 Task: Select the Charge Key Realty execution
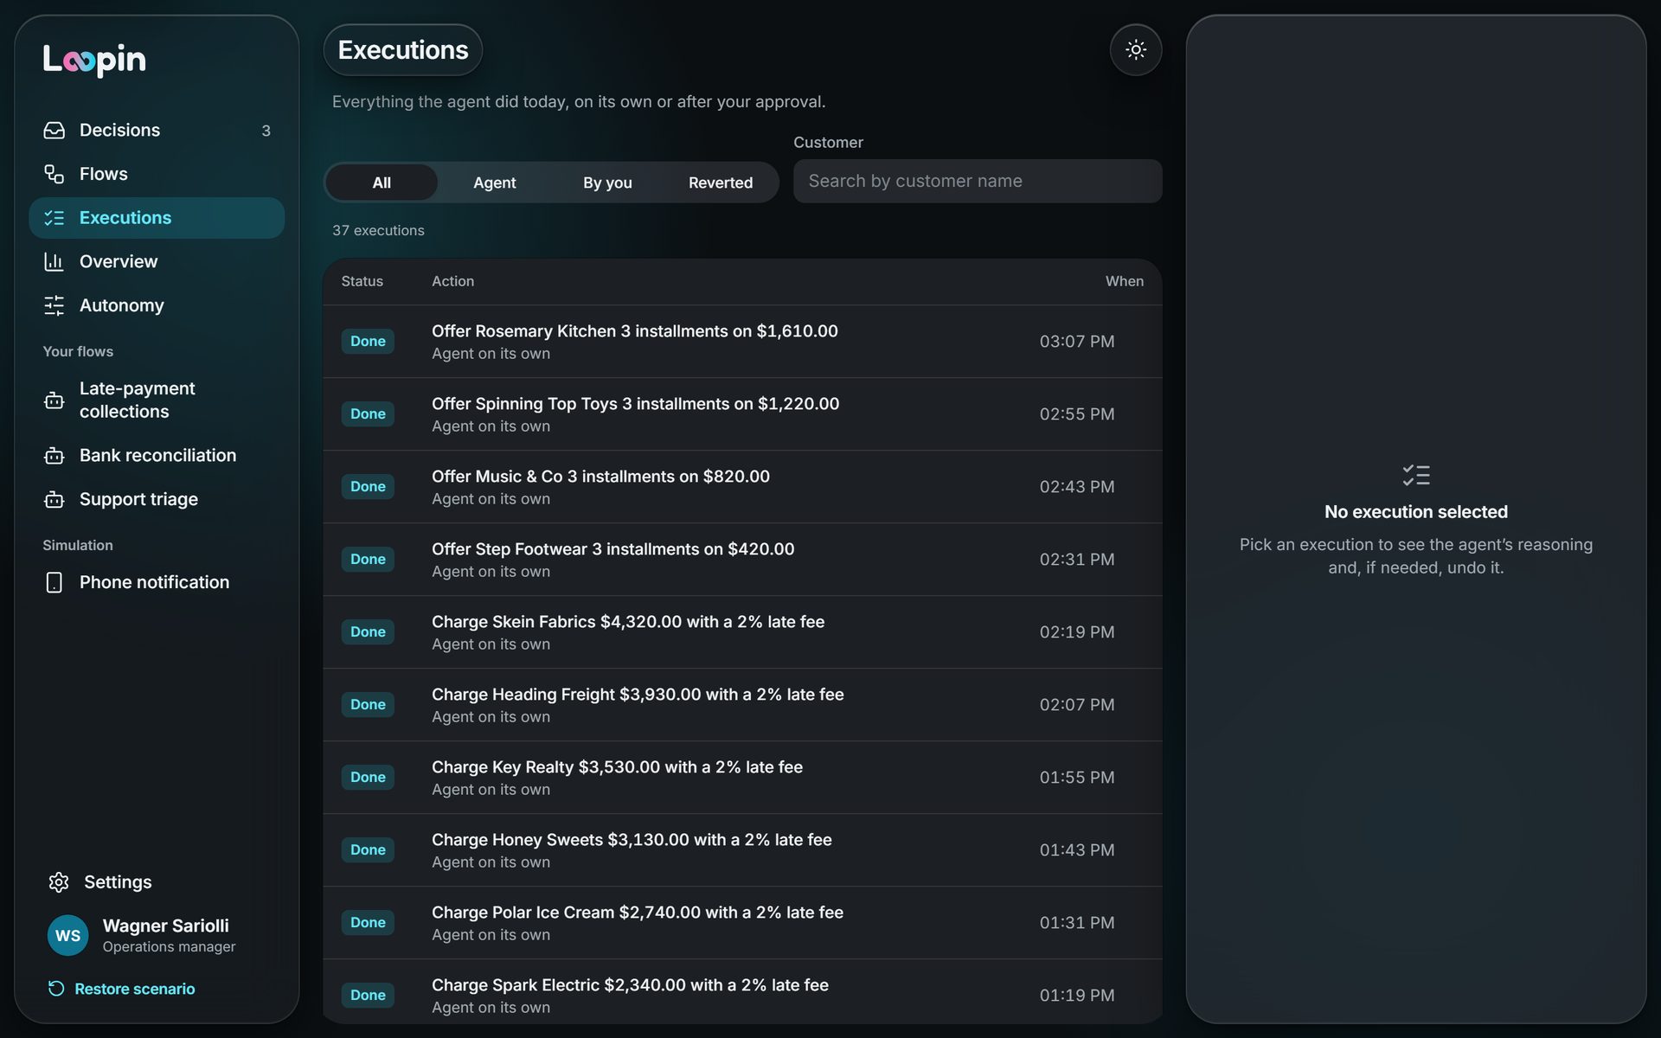click(742, 778)
